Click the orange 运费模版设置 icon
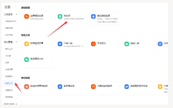 click(26, 17)
